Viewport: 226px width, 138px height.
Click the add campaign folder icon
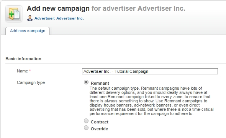click(14, 14)
